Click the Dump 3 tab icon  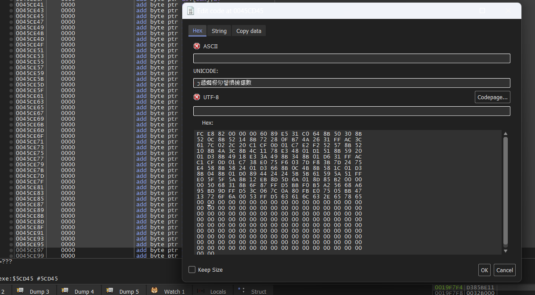(20, 291)
